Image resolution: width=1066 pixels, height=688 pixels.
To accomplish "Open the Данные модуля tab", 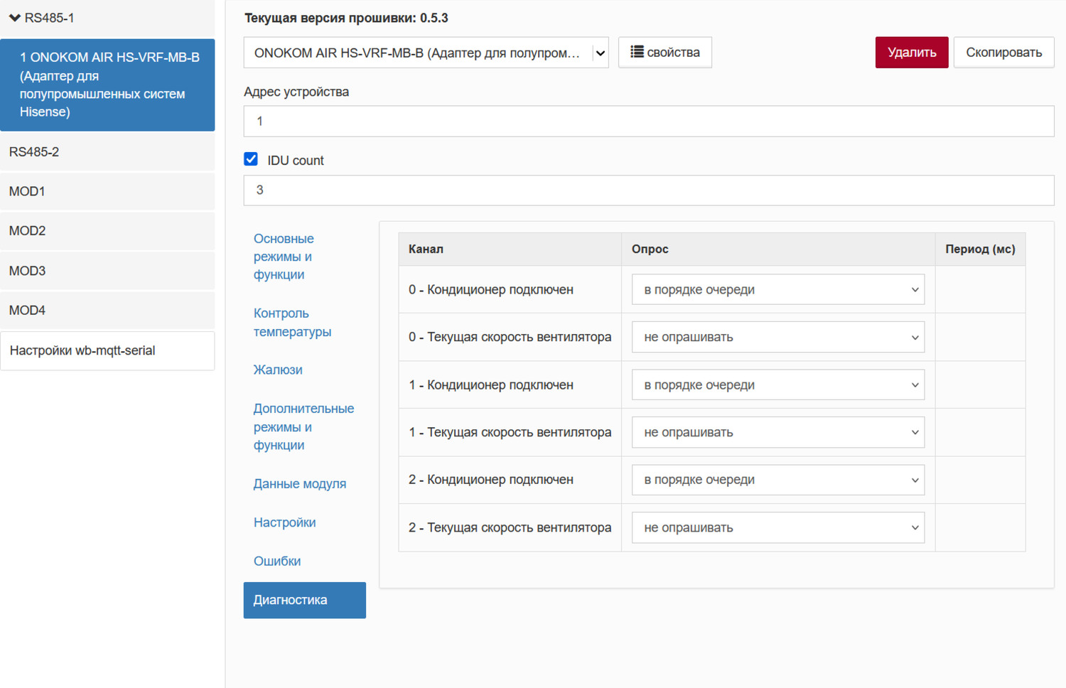I will 299,483.
